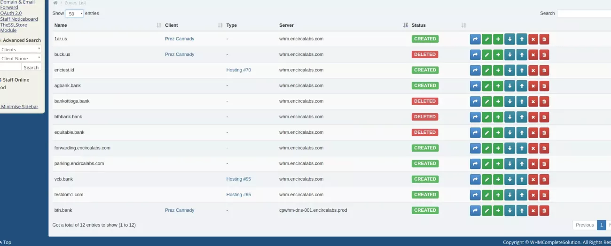
Task: Open the Client Name dropdown in sidebar
Action: click(20, 58)
